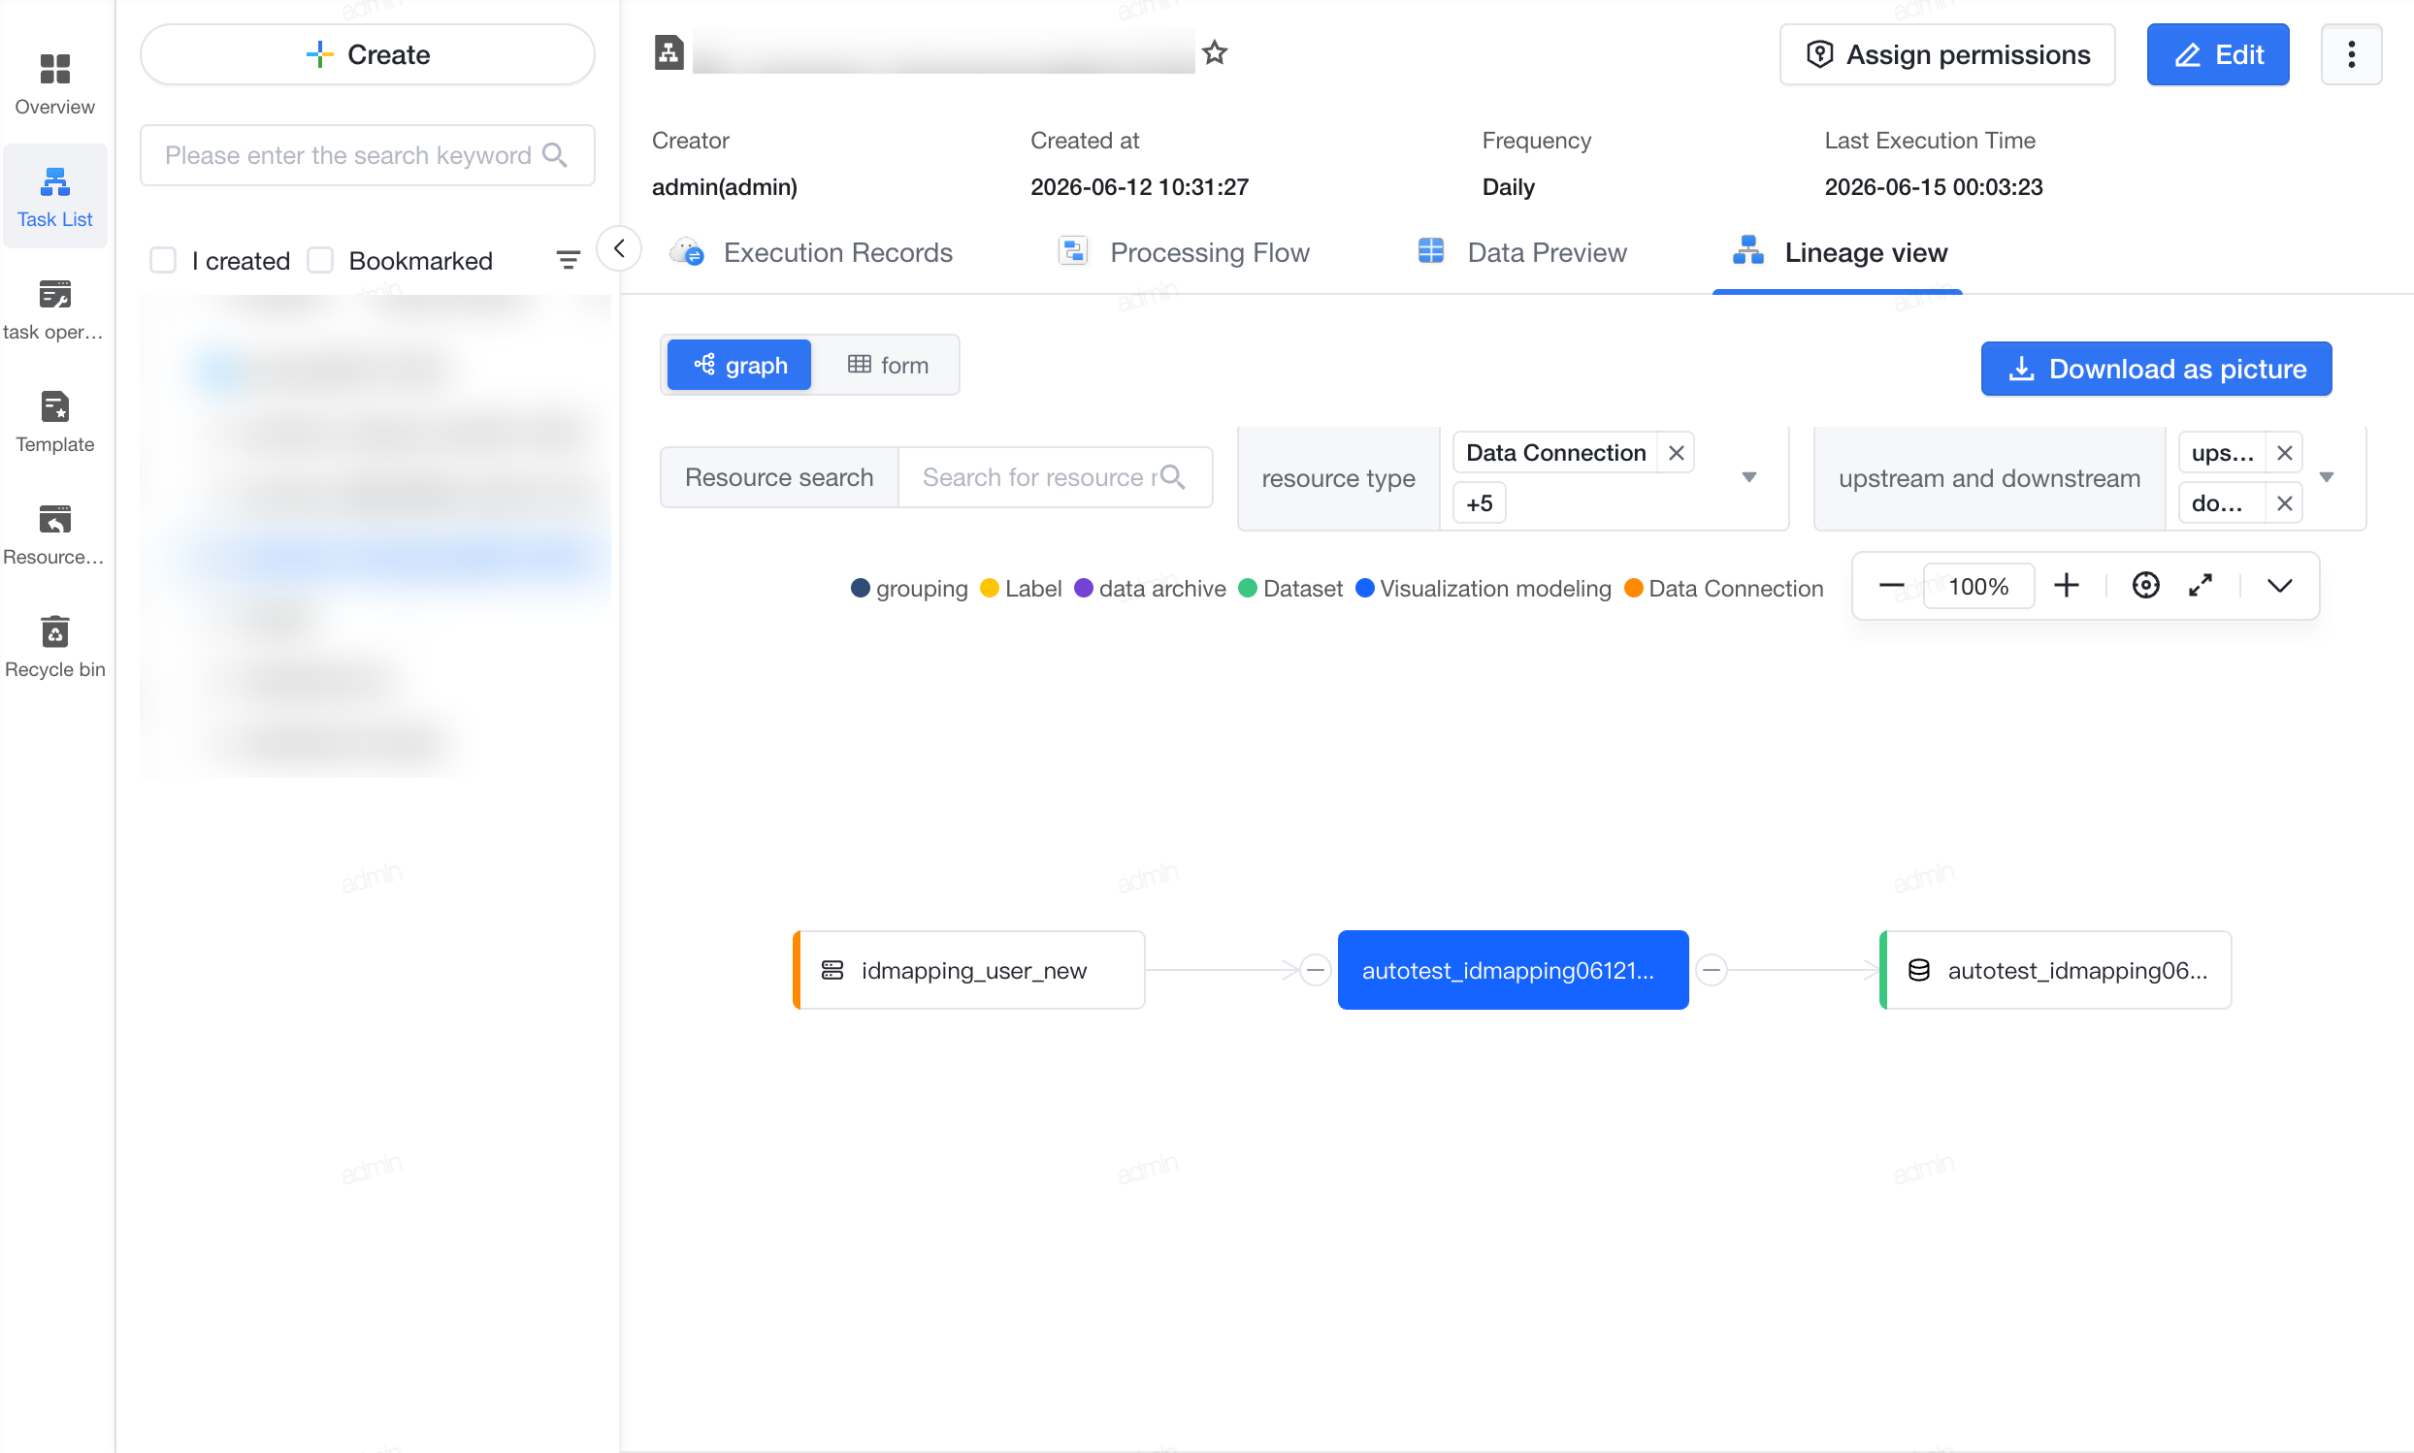Screen dimensions: 2414x1453
Task: Click the Download as picture button
Action: [2157, 370]
